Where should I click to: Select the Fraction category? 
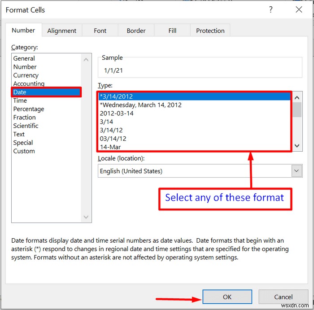tap(47, 117)
